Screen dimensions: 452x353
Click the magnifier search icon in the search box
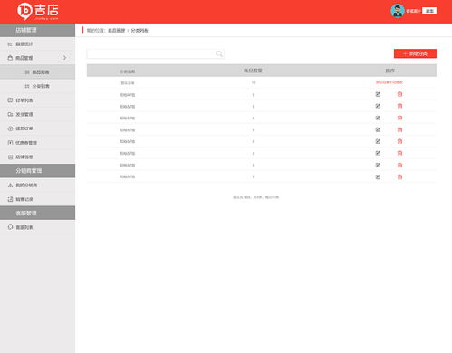click(219, 53)
